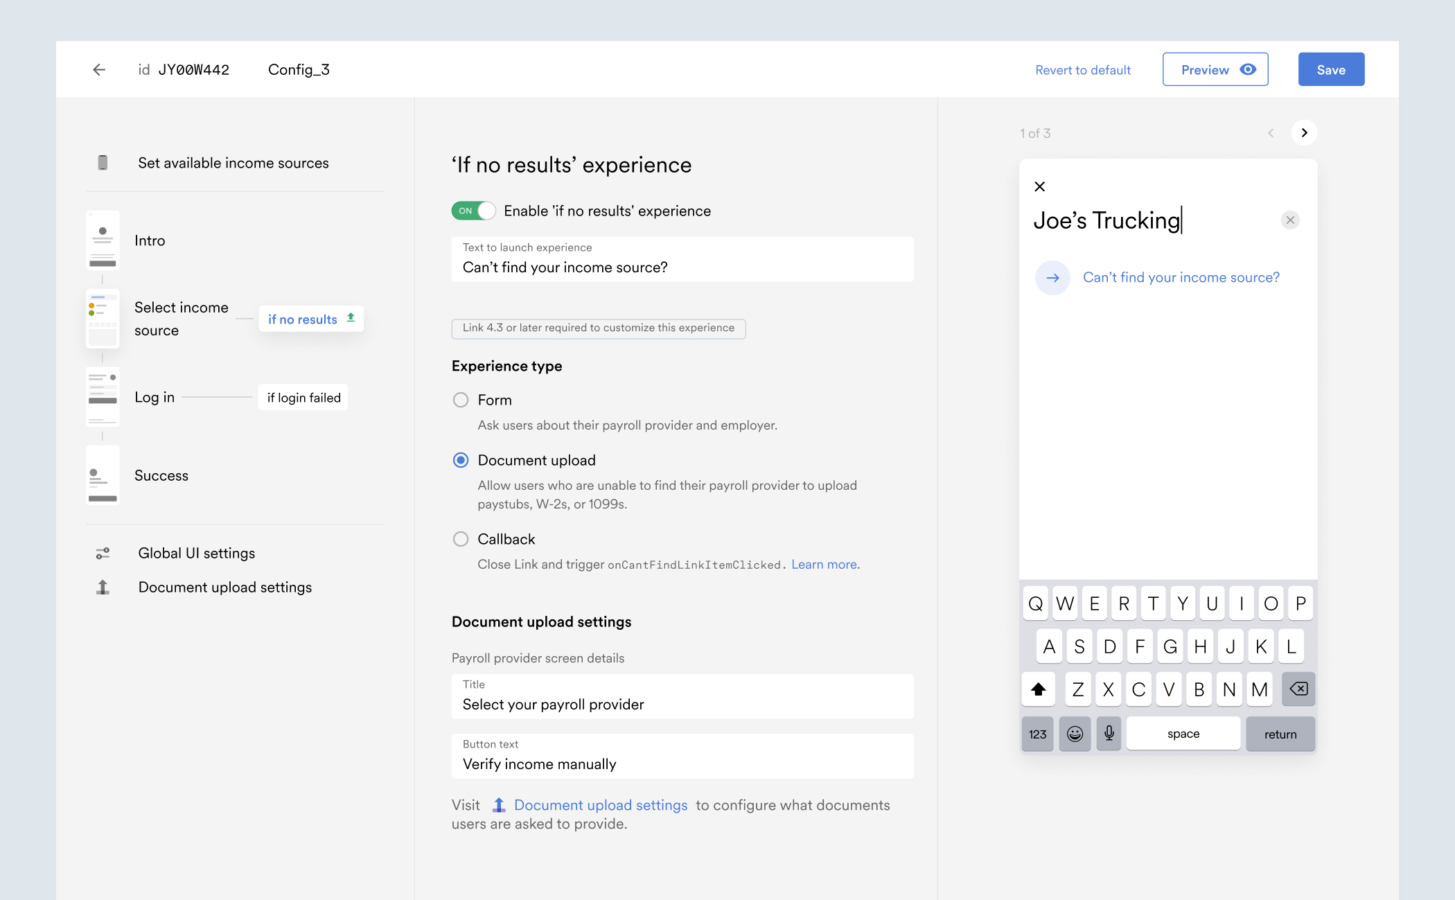
Task: Open 'if login failed' step tag
Action: point(303,398)
